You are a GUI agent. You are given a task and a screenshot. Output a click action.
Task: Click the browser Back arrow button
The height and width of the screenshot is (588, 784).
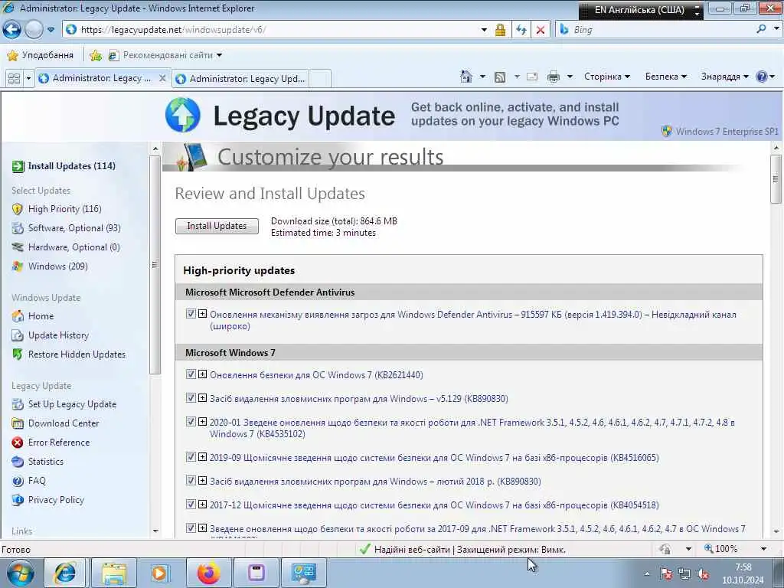coord(11,30)
